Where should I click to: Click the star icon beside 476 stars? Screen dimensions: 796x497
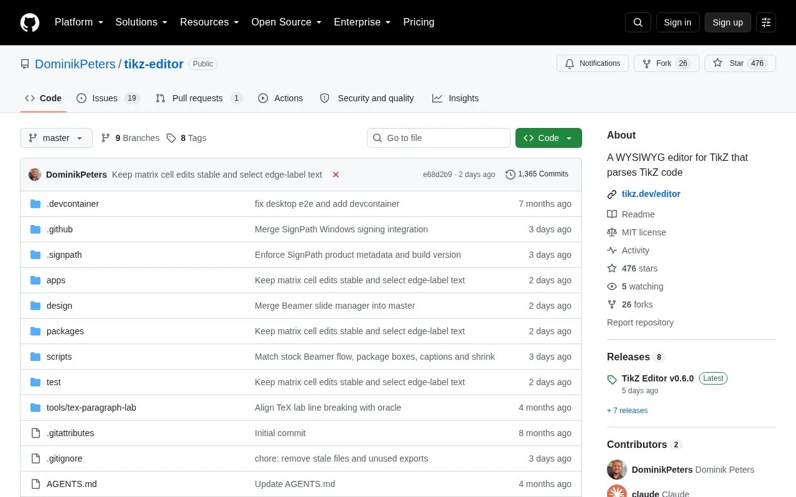[x=612, y=268]
